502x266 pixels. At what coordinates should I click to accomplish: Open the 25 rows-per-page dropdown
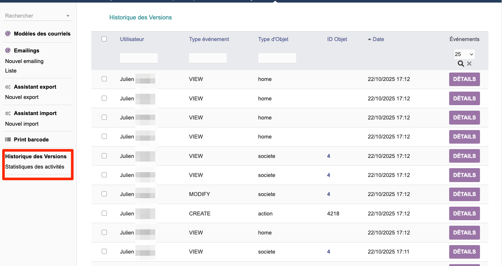pos(464,54)
